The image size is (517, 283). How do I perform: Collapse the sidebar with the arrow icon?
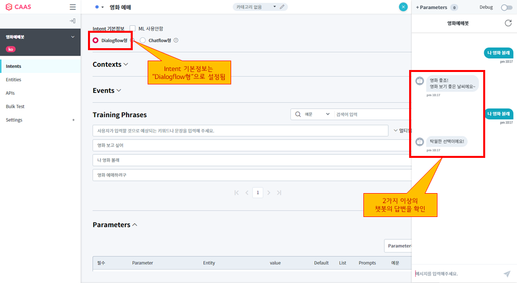coord(73,21)
